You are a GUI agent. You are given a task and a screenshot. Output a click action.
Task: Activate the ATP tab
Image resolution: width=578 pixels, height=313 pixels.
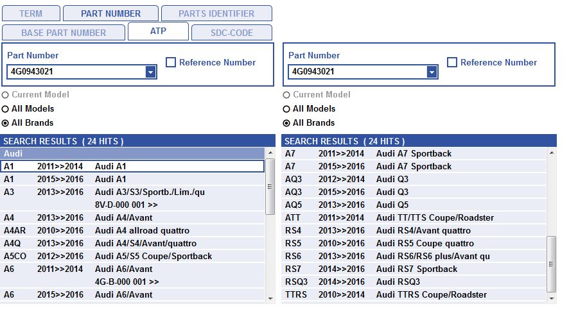pos(158,31)
